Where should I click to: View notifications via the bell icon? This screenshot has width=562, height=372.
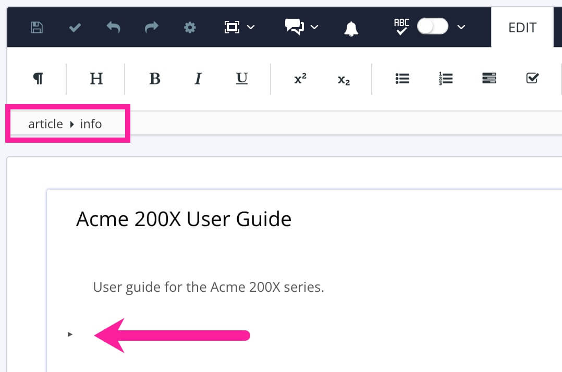click(x=351, y=27)
